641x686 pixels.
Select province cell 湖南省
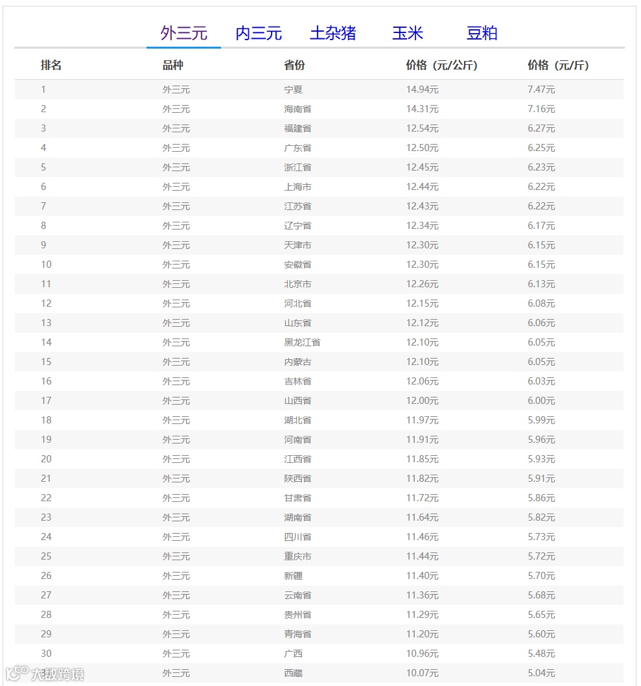pos(297,517)
